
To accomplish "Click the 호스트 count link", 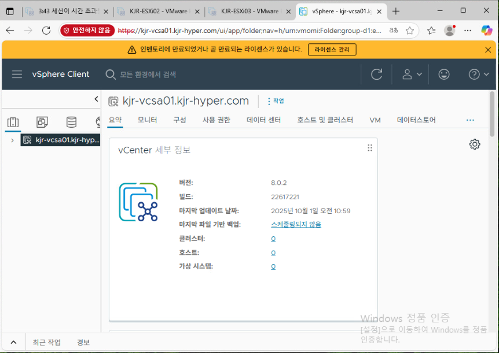I will (273, 253).
